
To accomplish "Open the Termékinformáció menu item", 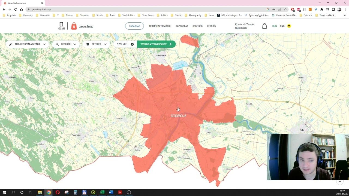I will (x=160, y=26).
